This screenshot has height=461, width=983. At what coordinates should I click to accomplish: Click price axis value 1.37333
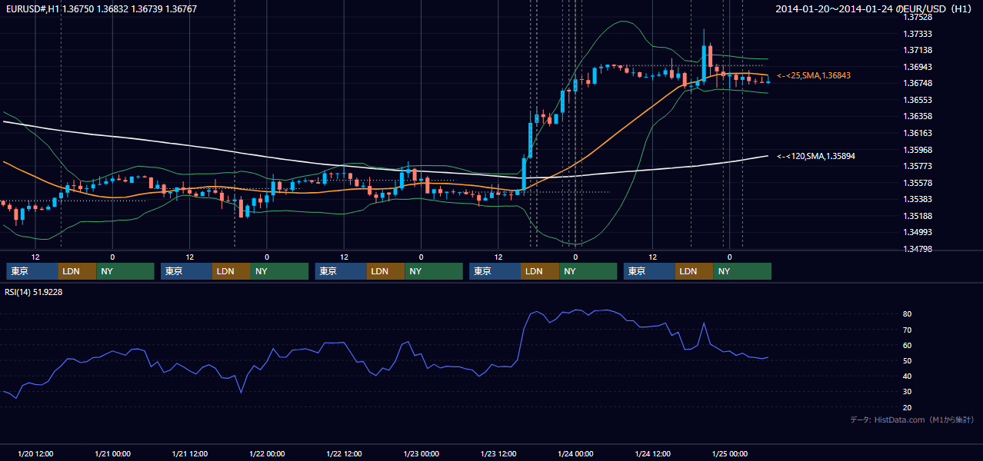pyautogui.click(x=917, y=34)
